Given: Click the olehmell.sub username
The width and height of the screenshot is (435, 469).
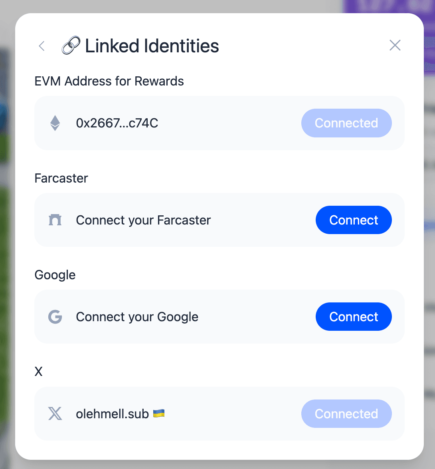Looking at the screenshot, I should coord(112,413).
